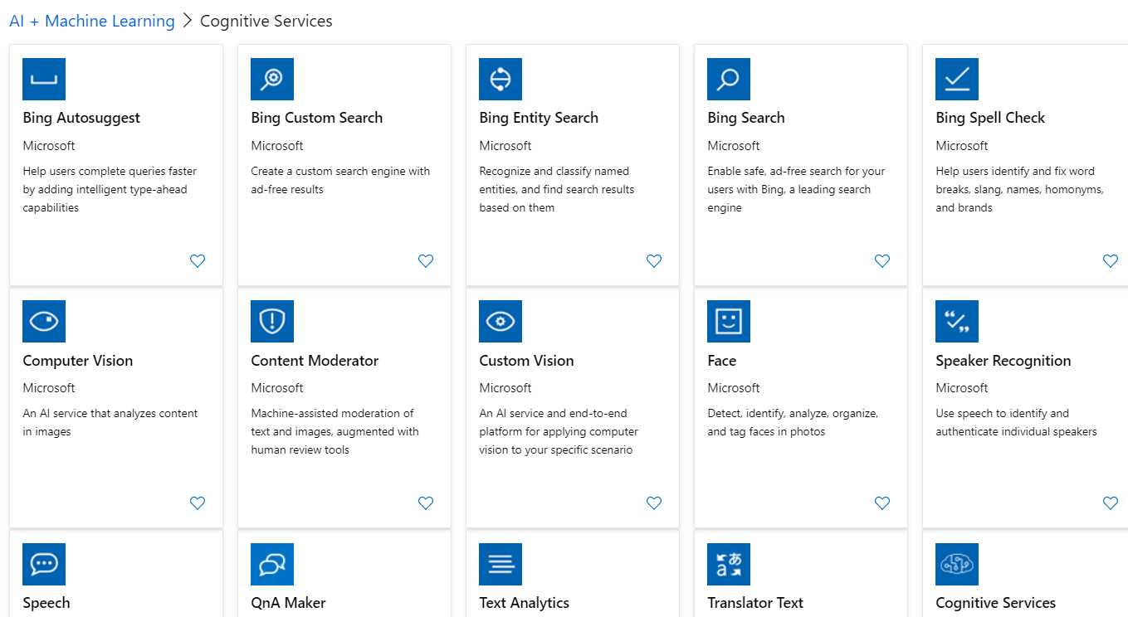Open the QnA Maker speech bubble icon
The image size is (1128, 617).
(x=272, y=563)
